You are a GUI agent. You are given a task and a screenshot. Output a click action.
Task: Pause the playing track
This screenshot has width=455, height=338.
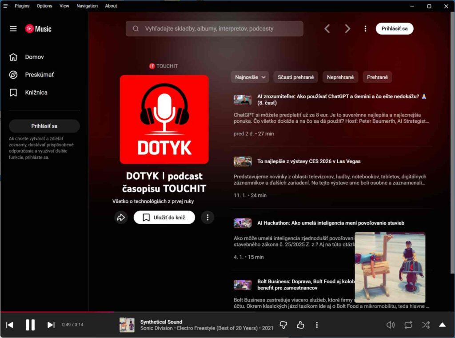(x=30, y=325)
